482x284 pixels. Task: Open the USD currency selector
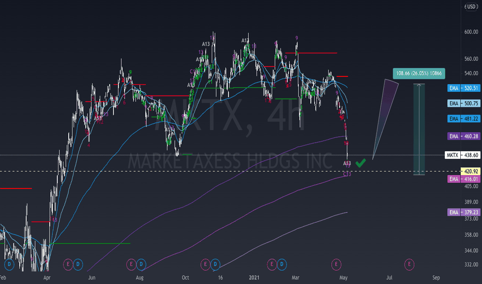coord(471,6)
